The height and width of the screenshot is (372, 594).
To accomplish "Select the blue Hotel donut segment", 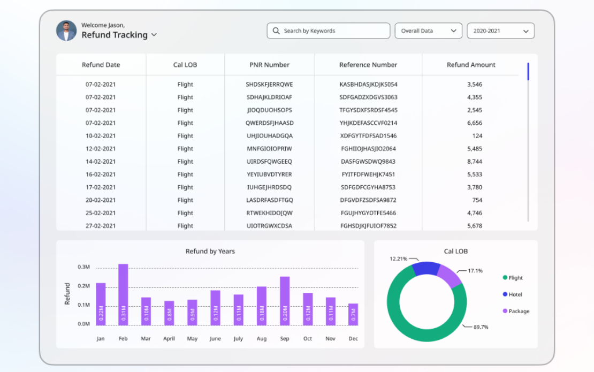I will click(425, 268).
